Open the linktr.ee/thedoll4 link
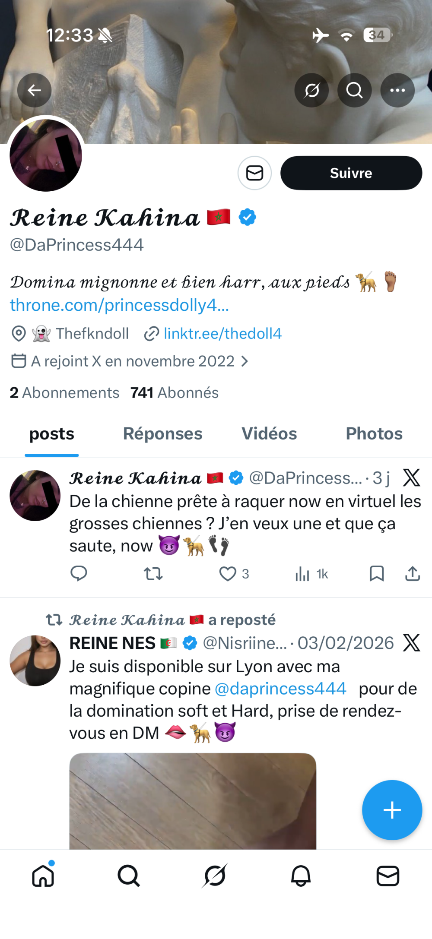Viewport: 432px width, 939px height. [x=222, y=334]
